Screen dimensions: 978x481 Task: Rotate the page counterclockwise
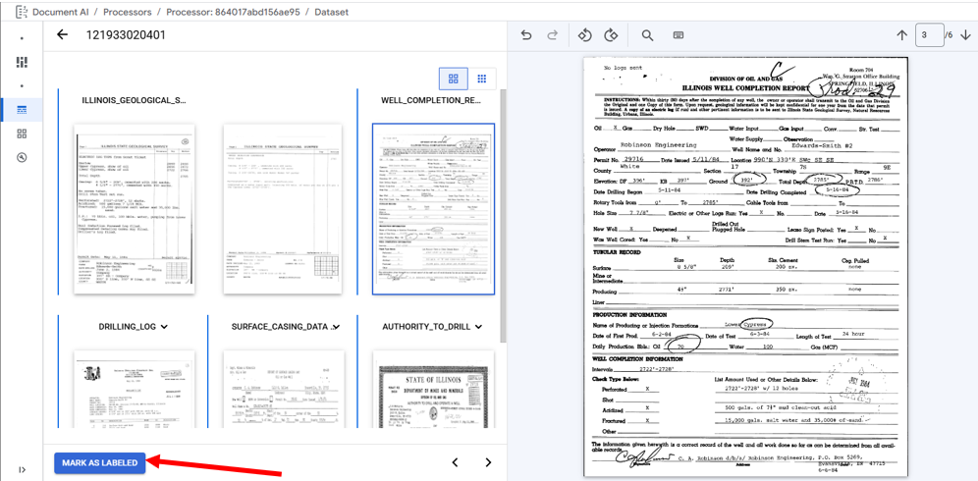point(584,35)
